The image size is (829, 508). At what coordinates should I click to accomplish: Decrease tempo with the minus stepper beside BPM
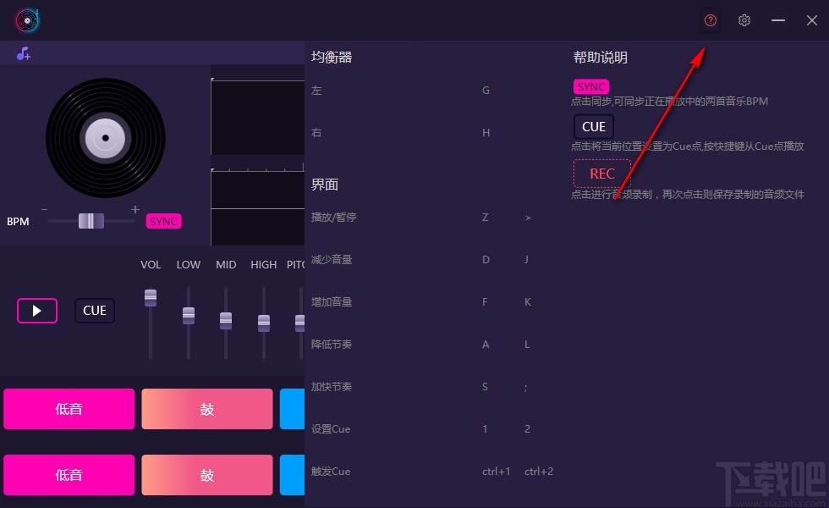pyautogui.click(x=43, y=208)
